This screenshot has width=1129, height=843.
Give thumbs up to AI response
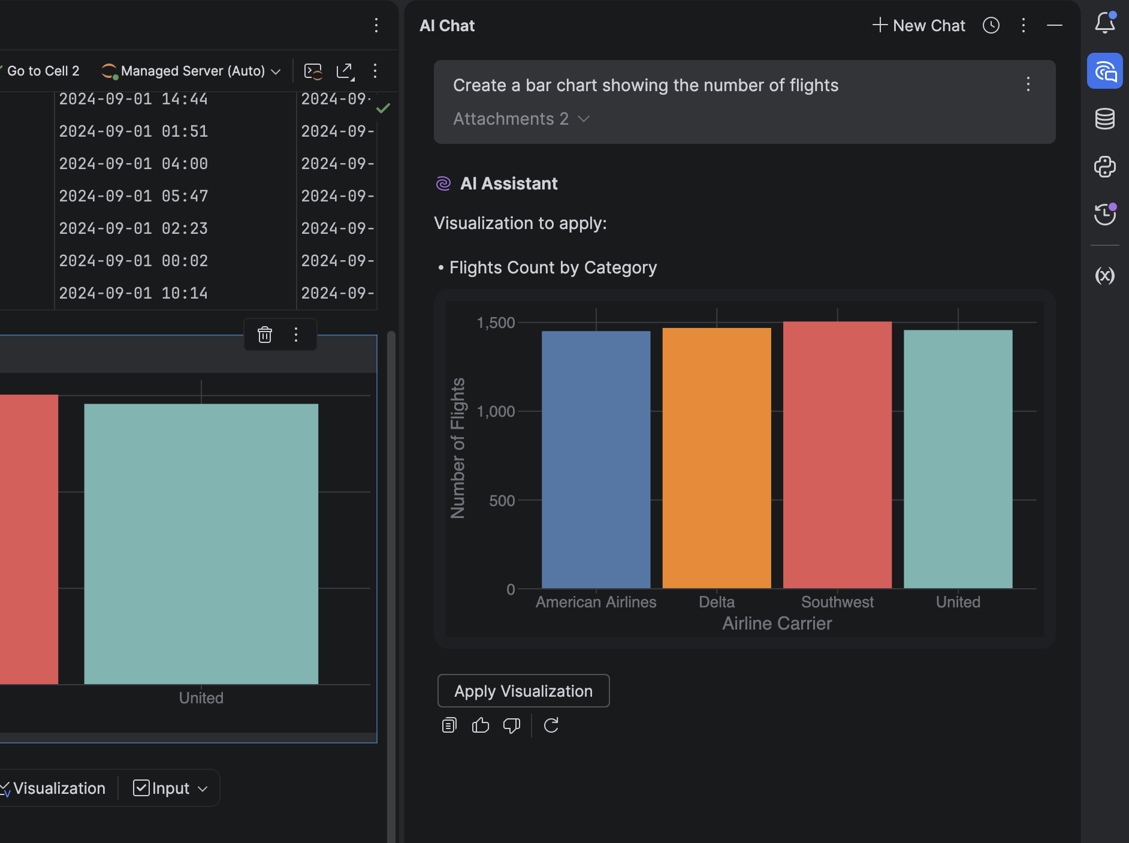[x=480, y=725]
